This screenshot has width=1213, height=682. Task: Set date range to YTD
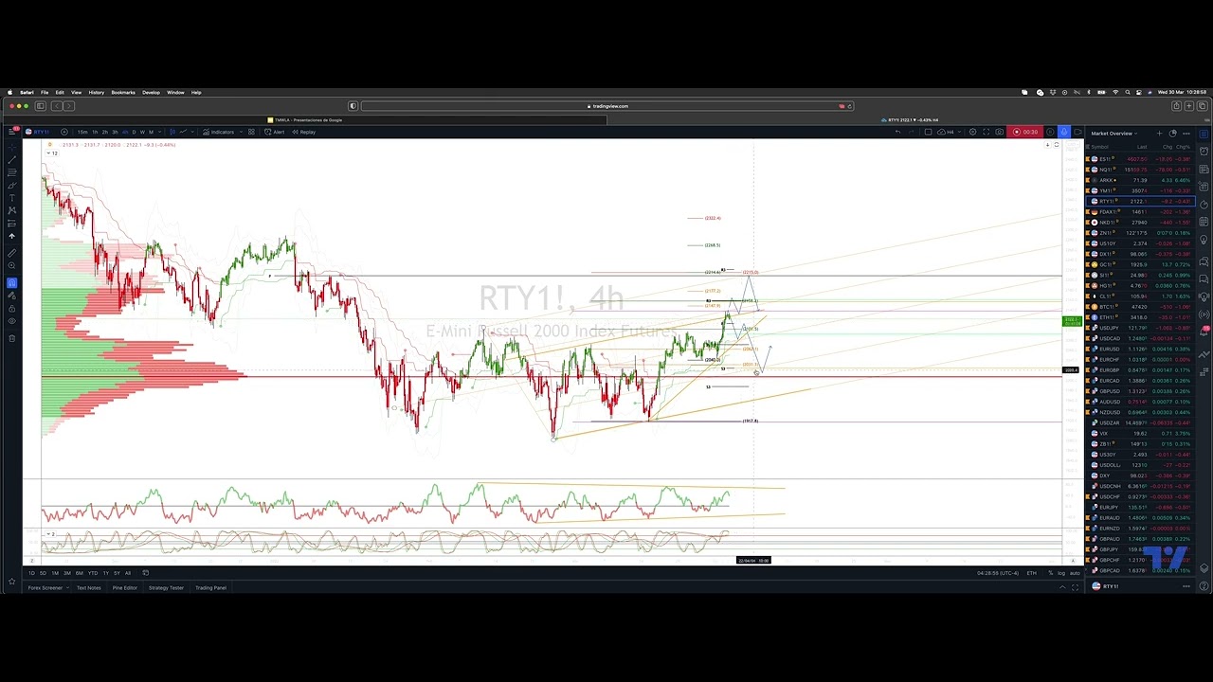point(92,573)
